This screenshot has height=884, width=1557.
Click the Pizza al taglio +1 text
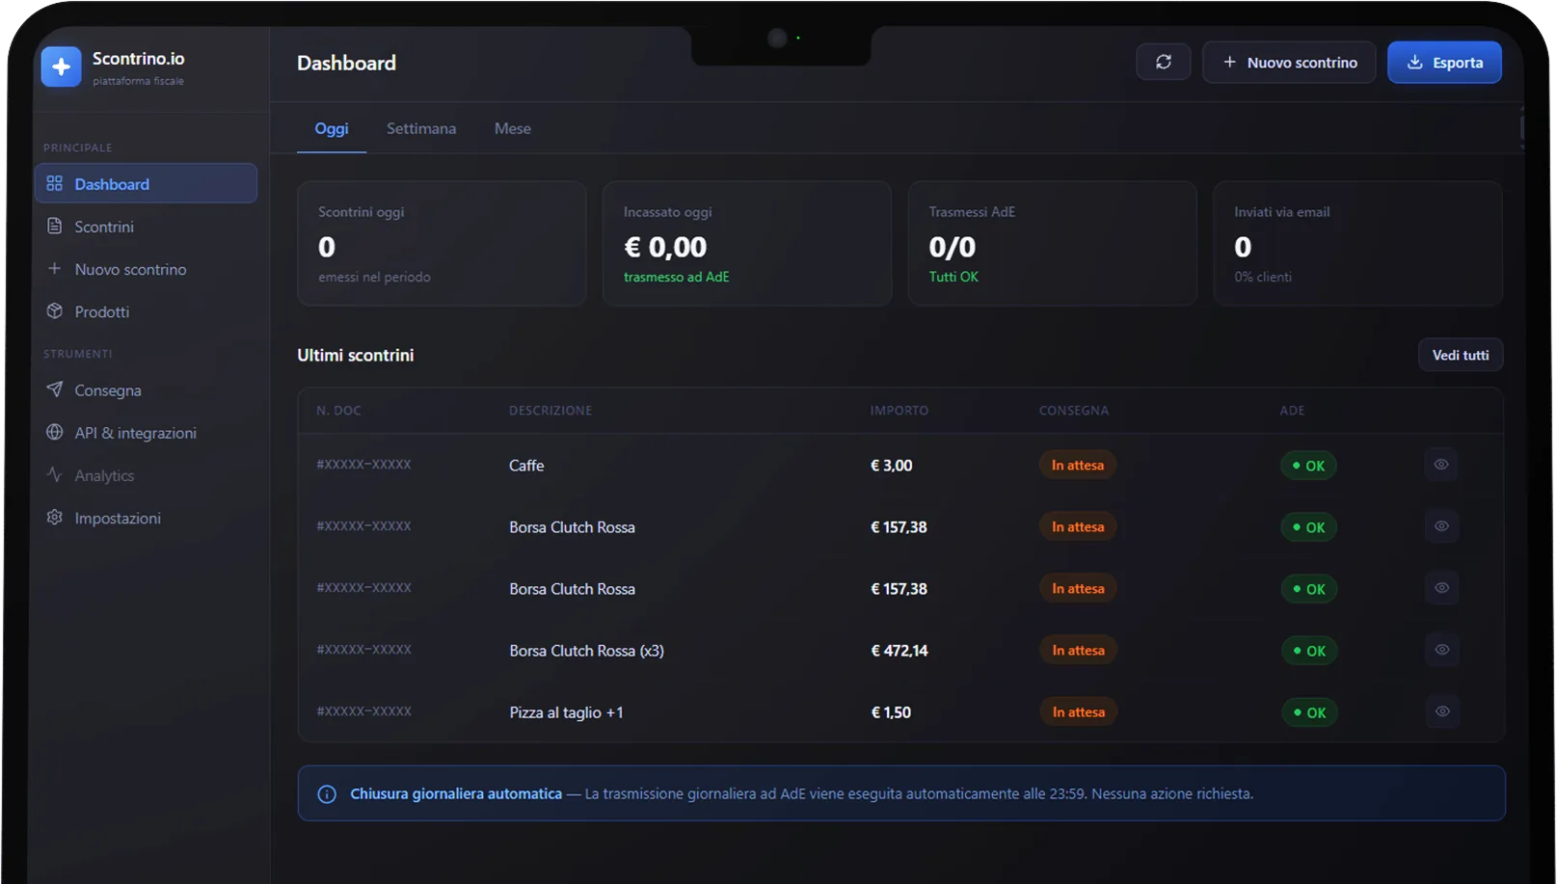[567, 712]
